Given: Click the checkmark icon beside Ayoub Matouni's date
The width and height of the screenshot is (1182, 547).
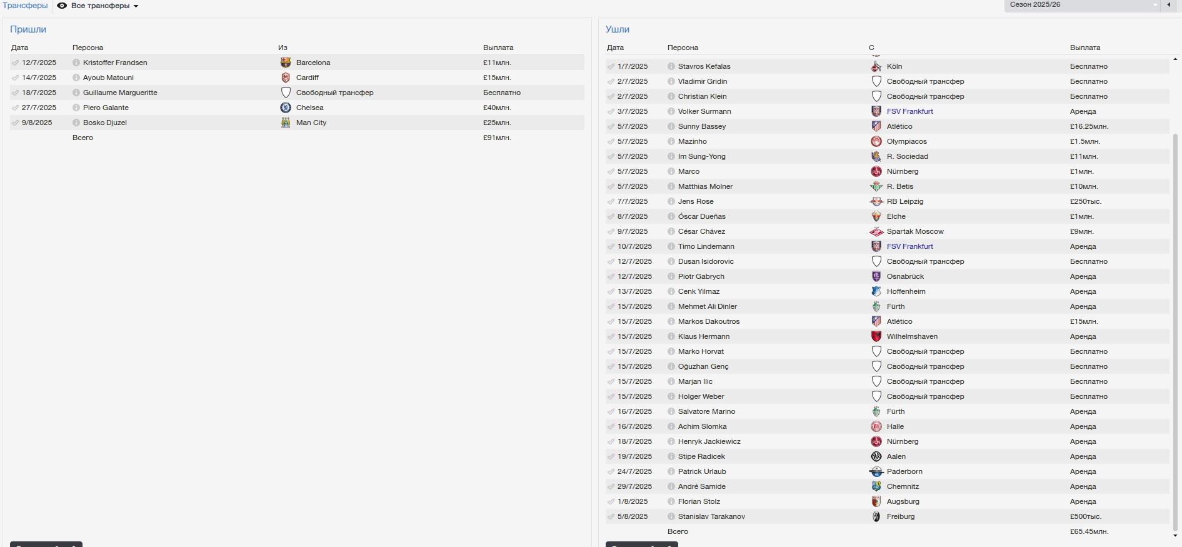Looking at the screenshot, I should click(15, 78).
